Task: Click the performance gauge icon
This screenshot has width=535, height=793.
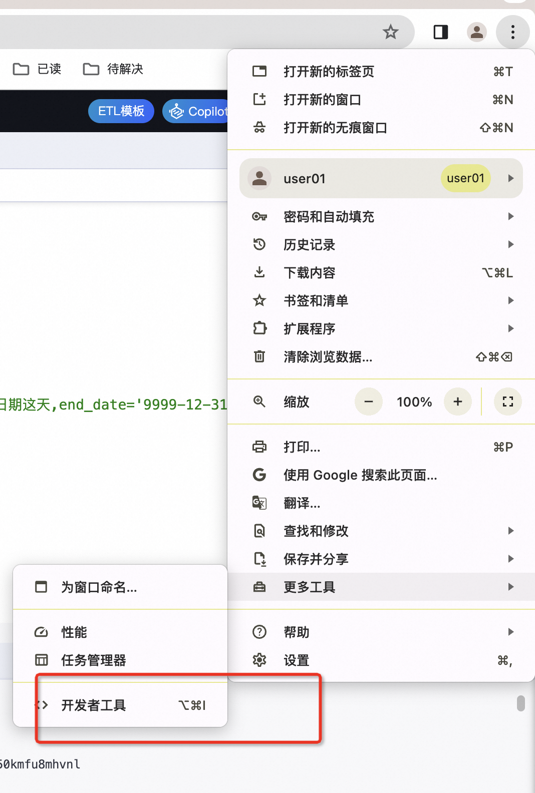Action: (x=41, y=632)
